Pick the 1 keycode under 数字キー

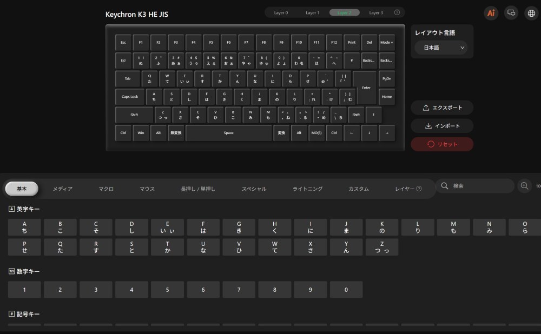coord(24,290)
